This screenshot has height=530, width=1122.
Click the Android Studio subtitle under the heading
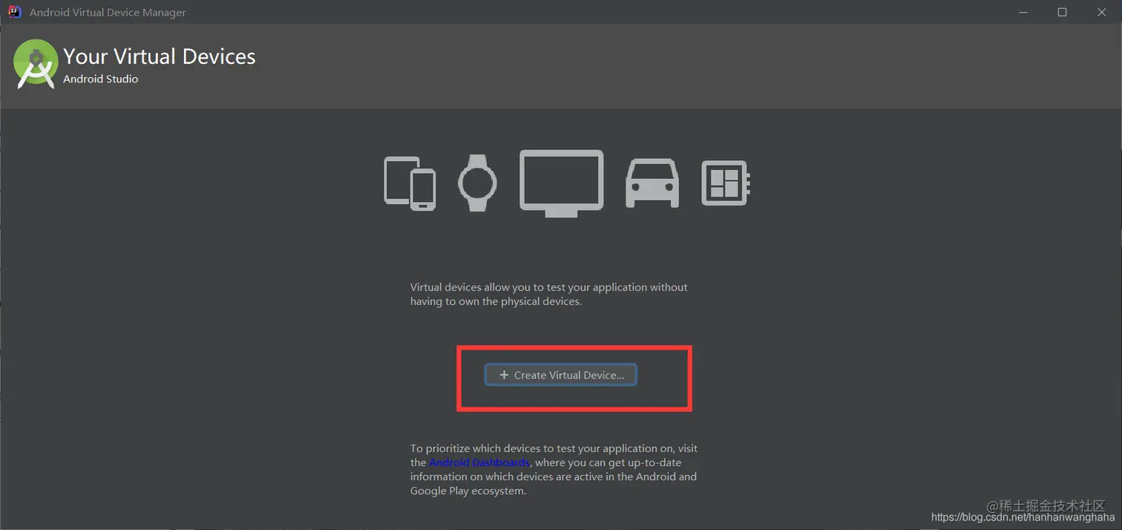point(101,79)
